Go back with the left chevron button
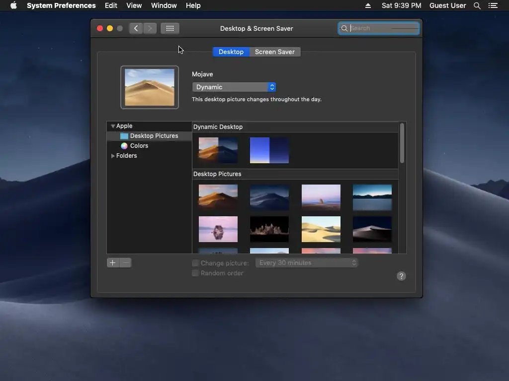 point(136,28)
